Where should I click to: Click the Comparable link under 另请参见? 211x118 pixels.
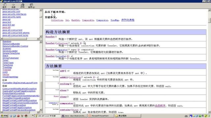[88, 20]
